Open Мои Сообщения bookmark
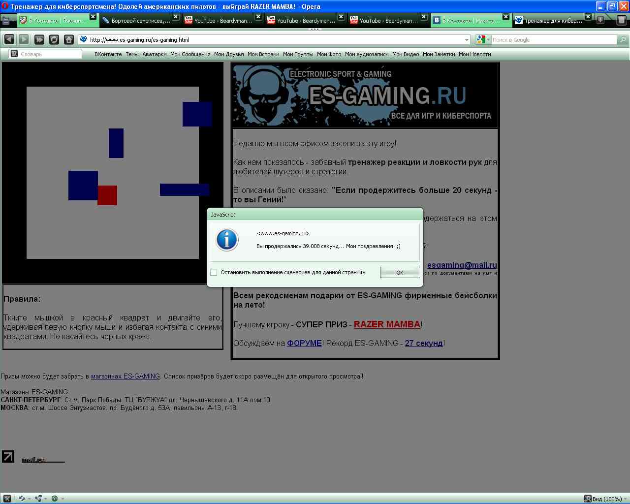 point(190,54)
